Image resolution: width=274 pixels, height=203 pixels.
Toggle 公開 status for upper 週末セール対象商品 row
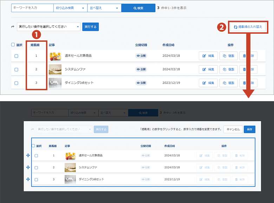coord(141,56)
